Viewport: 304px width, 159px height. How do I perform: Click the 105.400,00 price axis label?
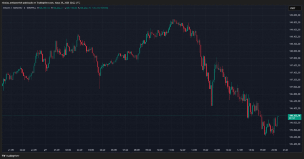click(x=294, y=144)
